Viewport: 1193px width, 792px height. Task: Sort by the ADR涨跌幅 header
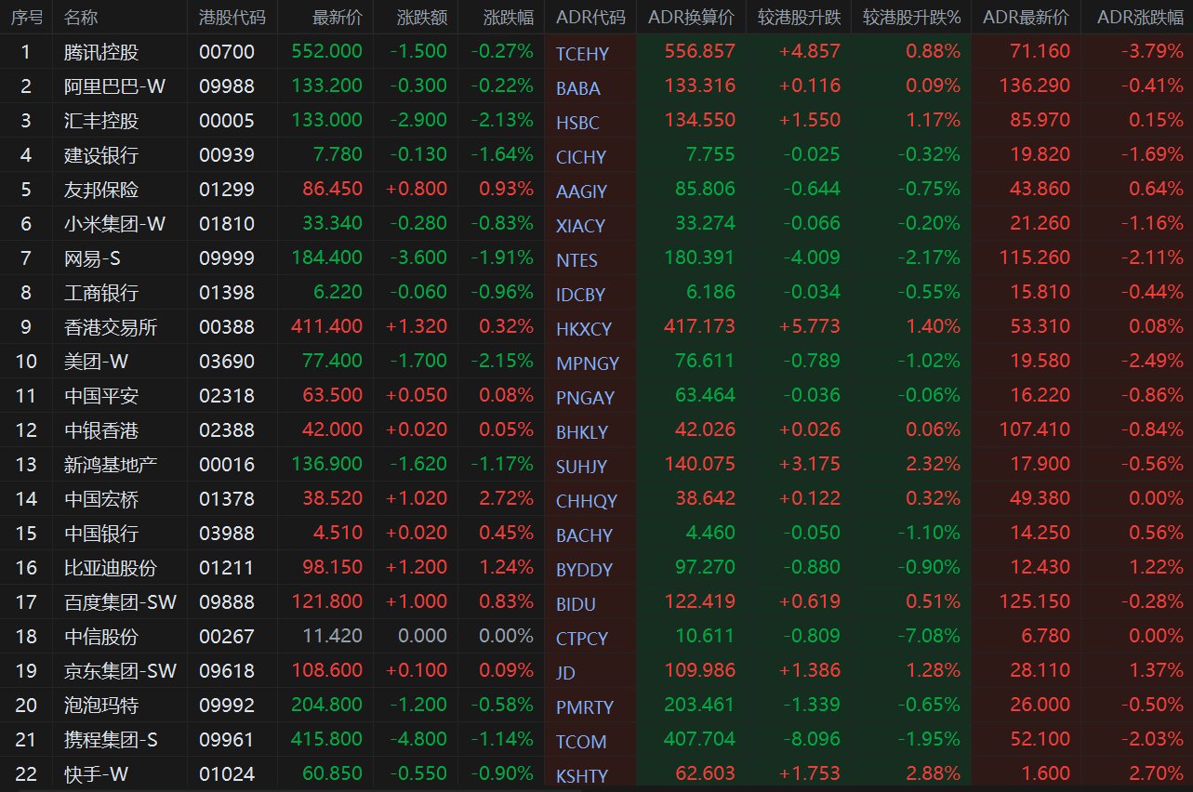tap(1140, 18)
